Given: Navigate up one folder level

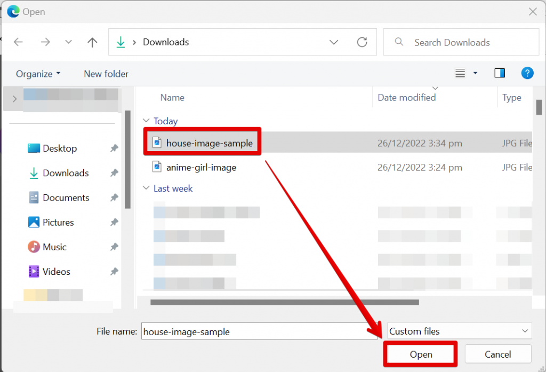Looking at the screenshot, I should click(92, 42).
